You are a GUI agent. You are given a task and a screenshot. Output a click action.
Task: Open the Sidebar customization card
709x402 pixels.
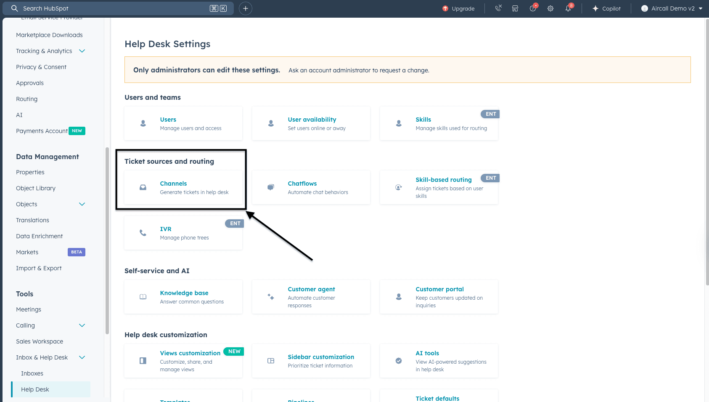coord(321,357)
